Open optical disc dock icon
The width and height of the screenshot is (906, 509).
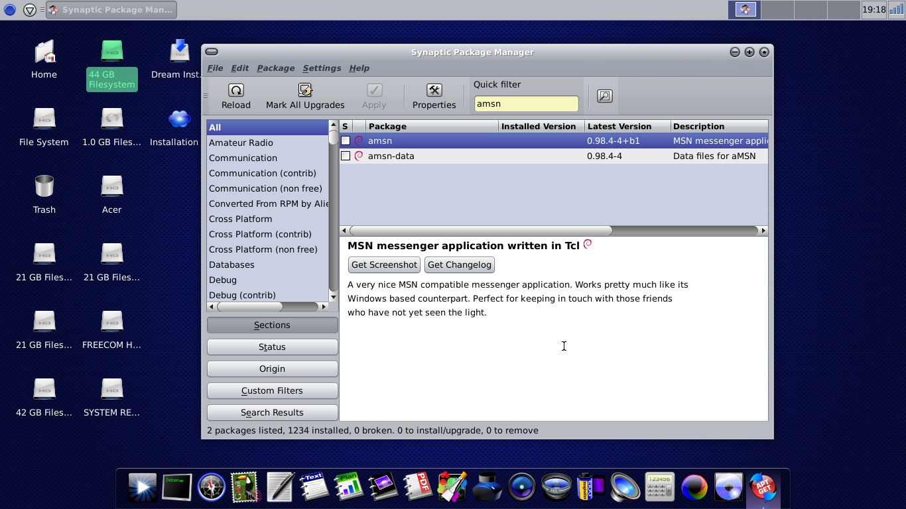[x=728, y=488]
